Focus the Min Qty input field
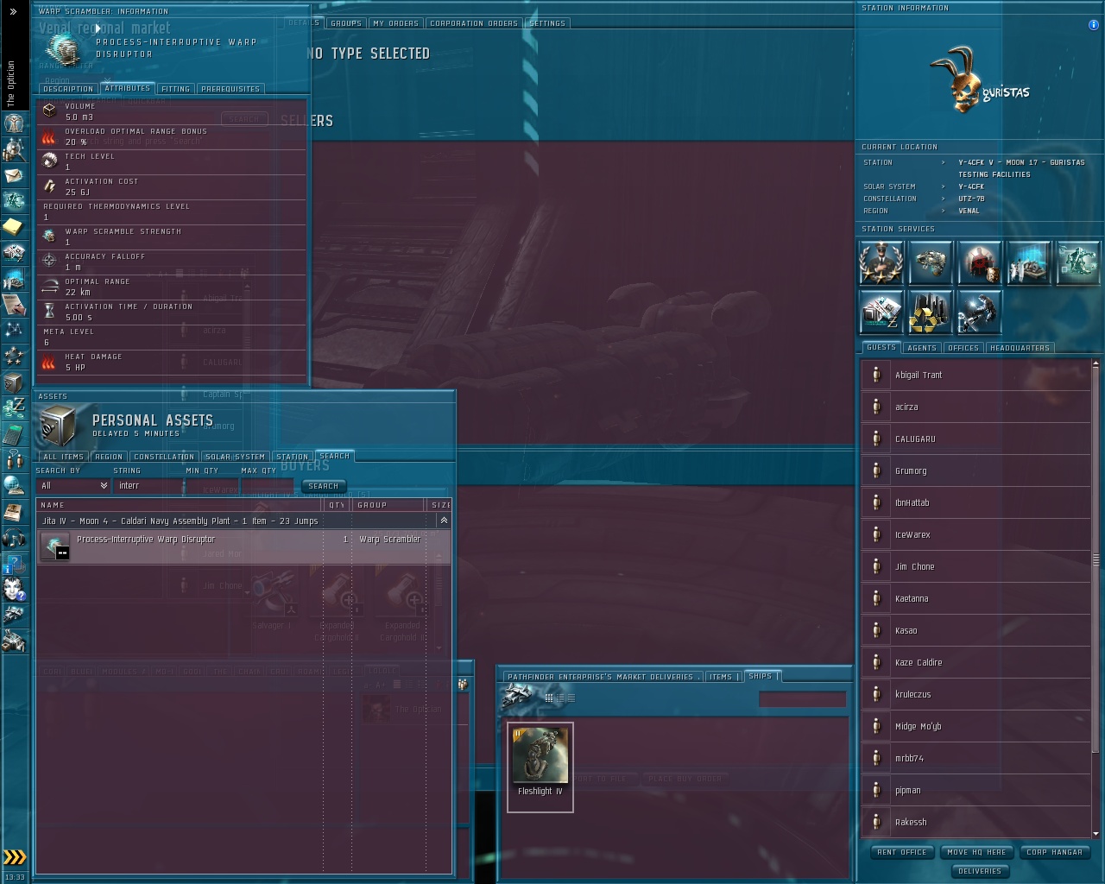Image resolution: width=1105 pixels, height=884 pixels. click(212, 485)
